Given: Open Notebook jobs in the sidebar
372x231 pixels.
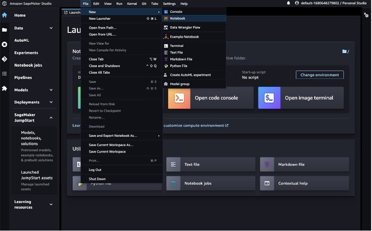Looking at the screenshot, I should click(28, 65).
